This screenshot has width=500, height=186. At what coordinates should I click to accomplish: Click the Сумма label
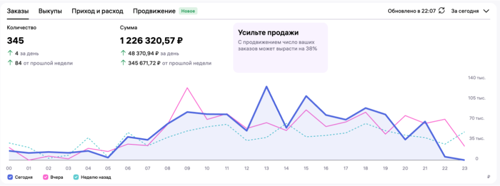point(129,27)
